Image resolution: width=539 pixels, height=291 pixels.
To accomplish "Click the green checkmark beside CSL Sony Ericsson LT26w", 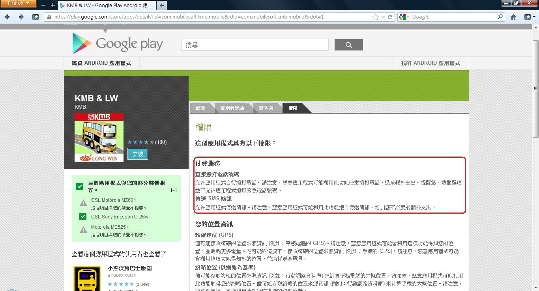I will point(83,216).
